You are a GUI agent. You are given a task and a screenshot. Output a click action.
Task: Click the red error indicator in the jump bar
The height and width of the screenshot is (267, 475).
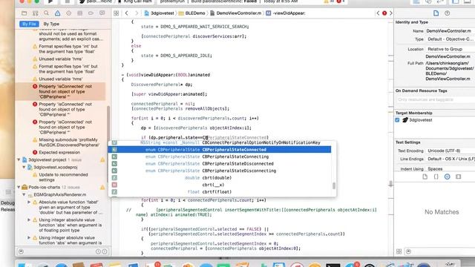(384, 13)
